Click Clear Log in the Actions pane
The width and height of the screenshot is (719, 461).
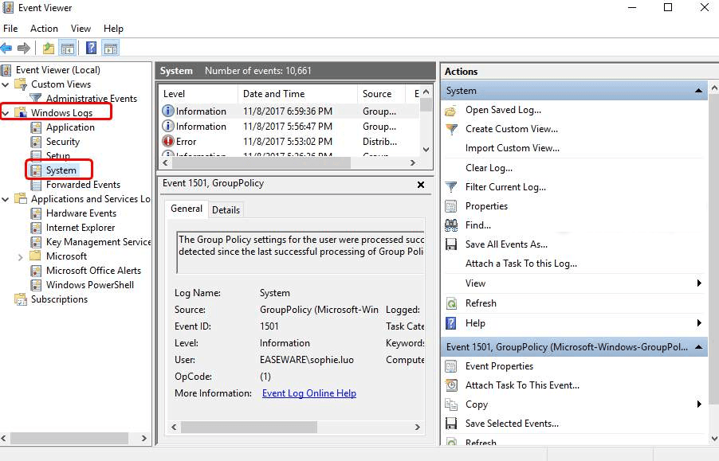point(489,167)
